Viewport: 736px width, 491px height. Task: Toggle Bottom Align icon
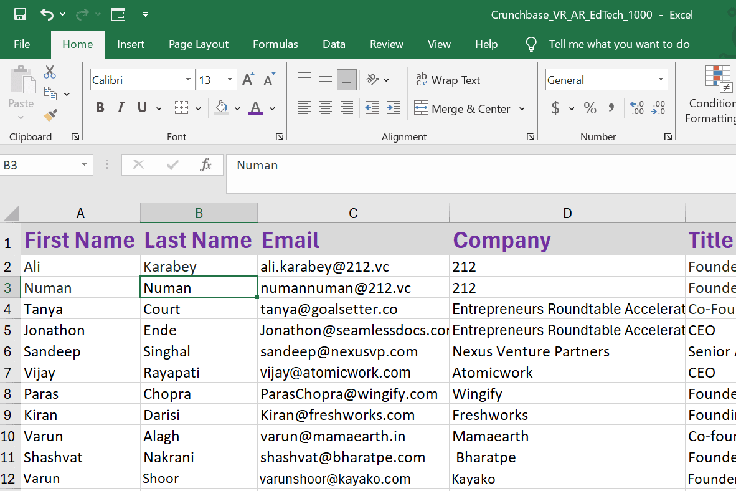(x=347, y=79)
